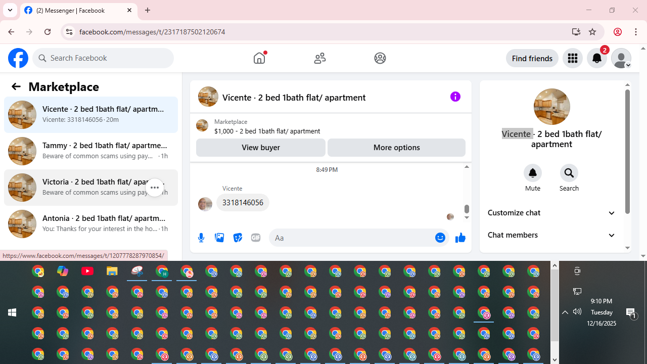Close the Messenger browser tab
The image size is (647, 364).
point(129,10)
